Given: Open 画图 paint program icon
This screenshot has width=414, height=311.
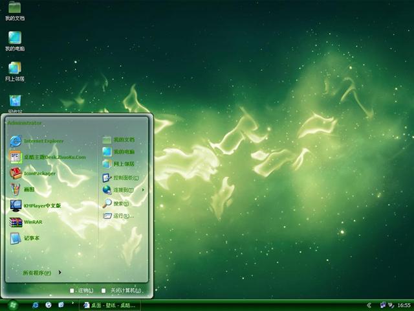Looking at the screenshot, I should point(16,189).
